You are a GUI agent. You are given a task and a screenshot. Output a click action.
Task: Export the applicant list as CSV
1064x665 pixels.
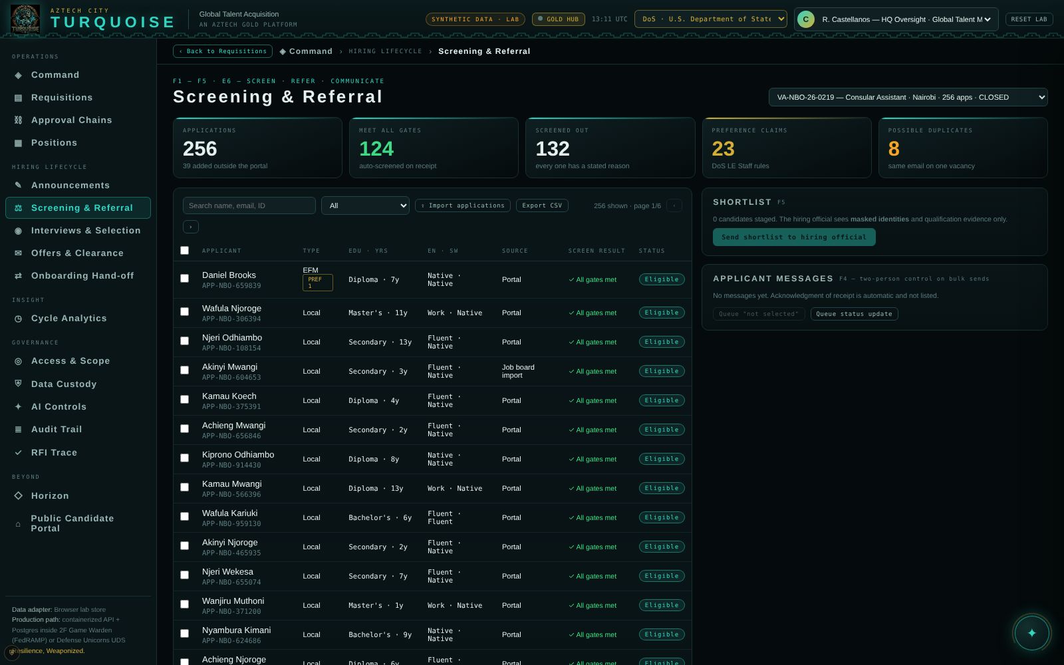[x=542, y=205]
